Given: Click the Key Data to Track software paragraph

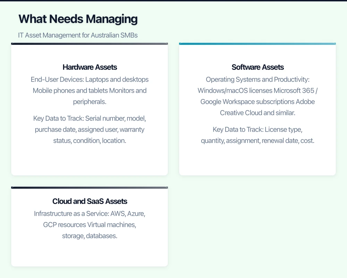Looking at the screenshot, I should click(x=257, y=135).
